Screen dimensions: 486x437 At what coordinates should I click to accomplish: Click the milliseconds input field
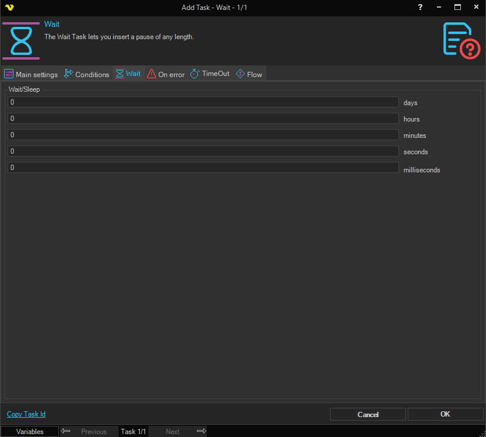point(203,168)
